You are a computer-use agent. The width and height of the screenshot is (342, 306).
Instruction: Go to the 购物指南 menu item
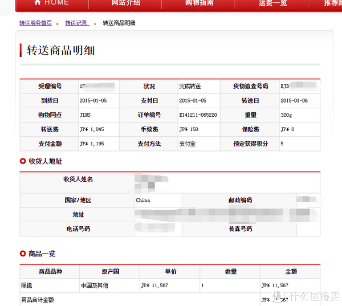[199, 3]
